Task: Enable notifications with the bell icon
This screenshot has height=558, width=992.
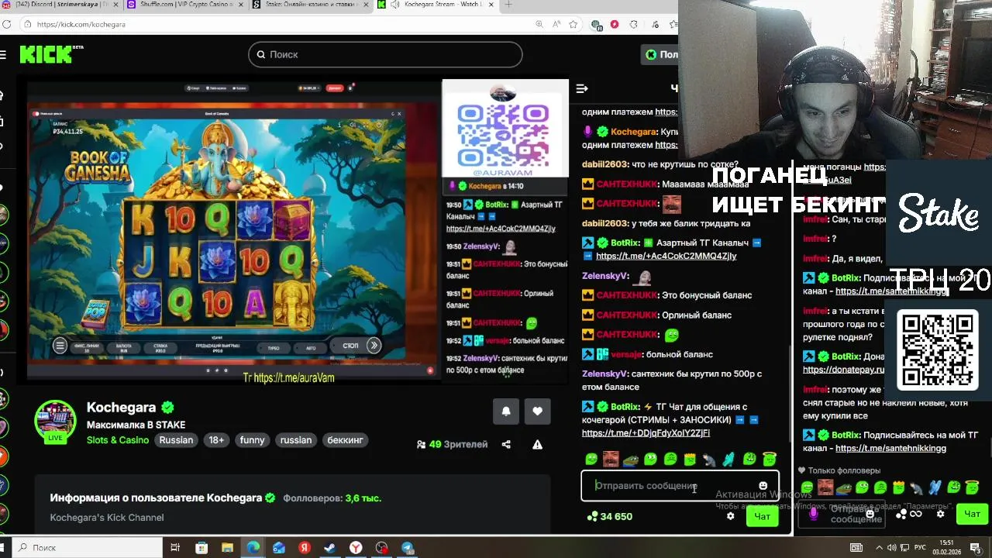Action: point(506,412)
